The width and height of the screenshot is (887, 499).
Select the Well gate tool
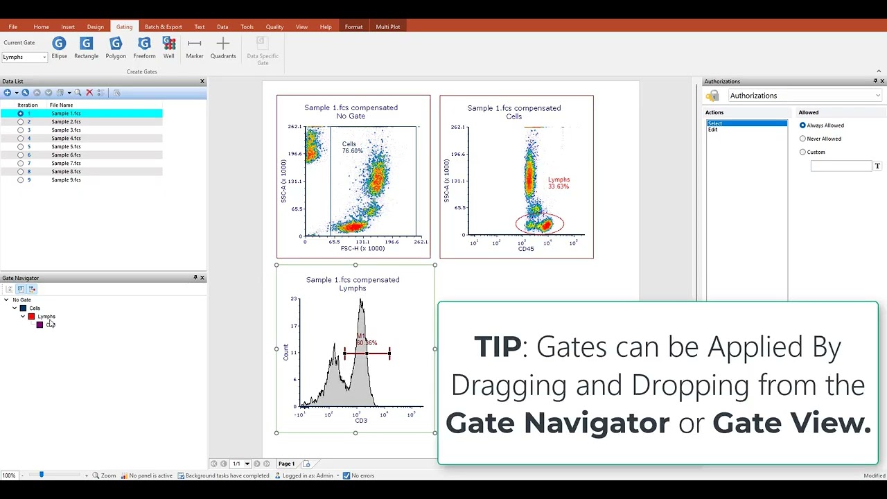pyautogui.click(x=168, y=48)
